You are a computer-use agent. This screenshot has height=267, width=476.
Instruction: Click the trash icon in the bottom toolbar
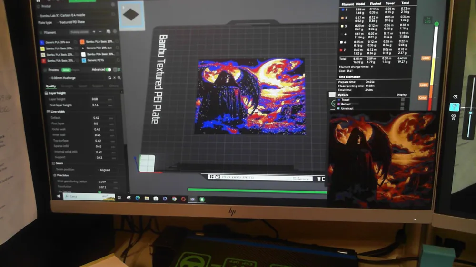(319, 179)
